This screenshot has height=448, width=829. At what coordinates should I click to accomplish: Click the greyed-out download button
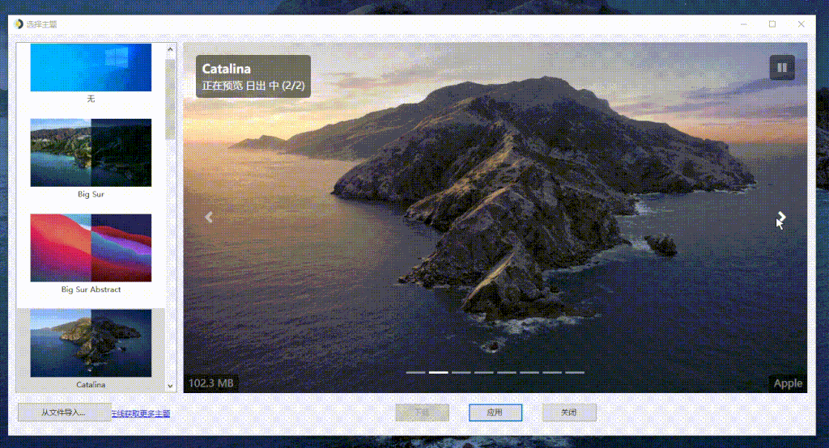[422, 412]
